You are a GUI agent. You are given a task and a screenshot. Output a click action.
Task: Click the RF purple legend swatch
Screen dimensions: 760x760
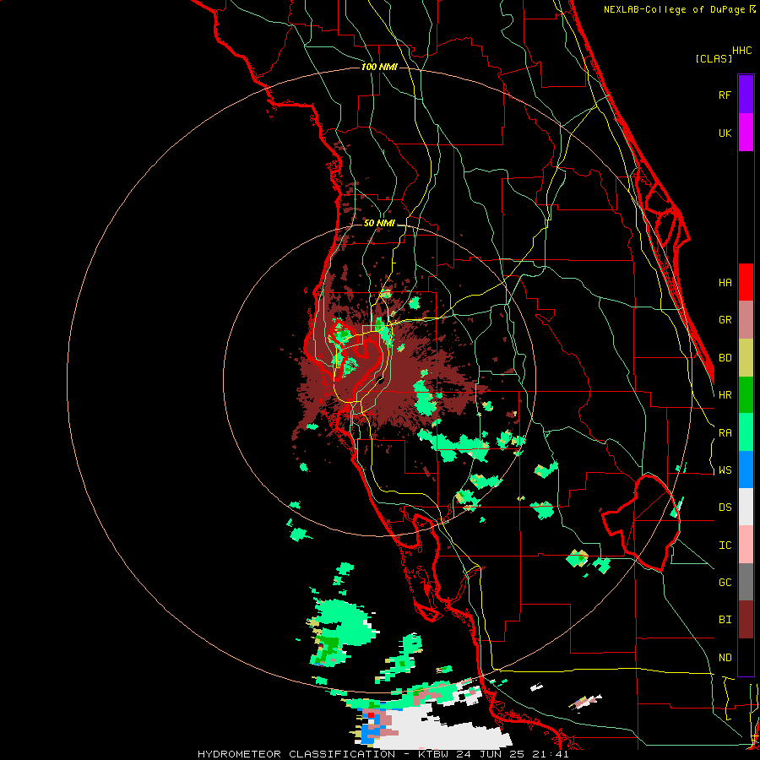click(746, 95)
